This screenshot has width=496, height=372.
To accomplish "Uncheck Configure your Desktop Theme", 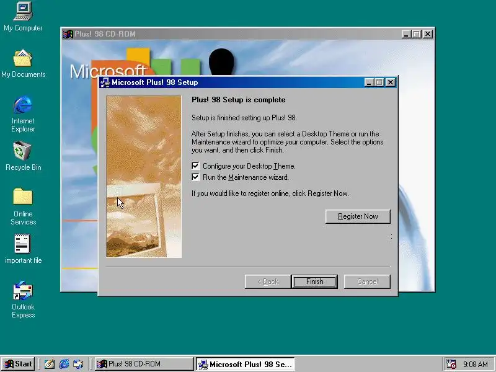I will pyautogui.click(x=195, y=166).
